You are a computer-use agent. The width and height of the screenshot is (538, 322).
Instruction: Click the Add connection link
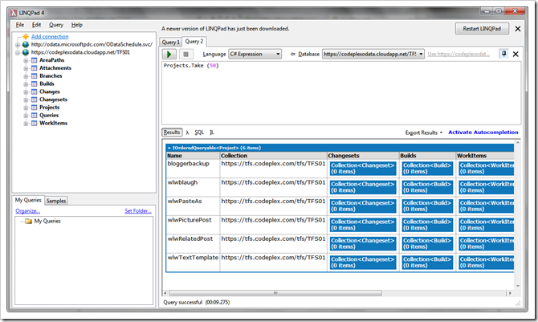point(50,36)
